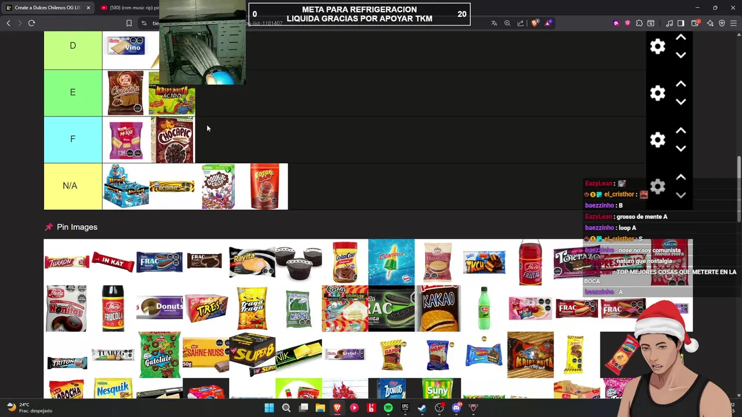742x417 pixels.
Task: Pick the Sahne-Nuss chocolate bar image
Action: 206,354
